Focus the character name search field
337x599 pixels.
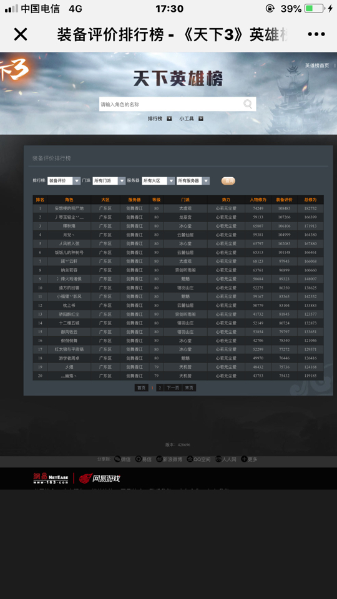(177, 104)
